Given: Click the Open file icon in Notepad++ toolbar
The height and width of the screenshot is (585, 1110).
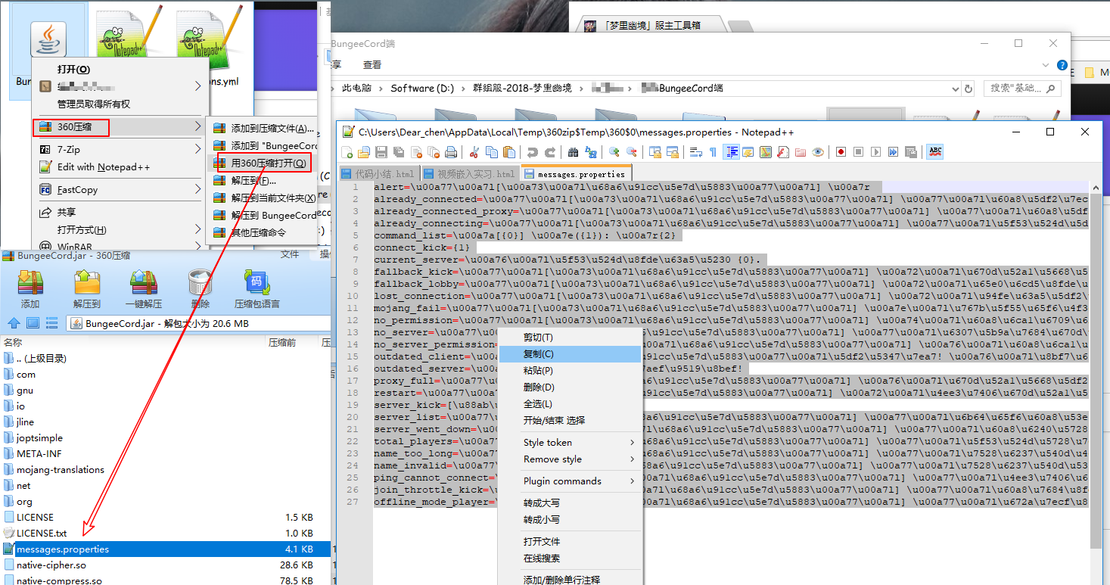Looking at the screenshot, I should (x=363, y=152).
